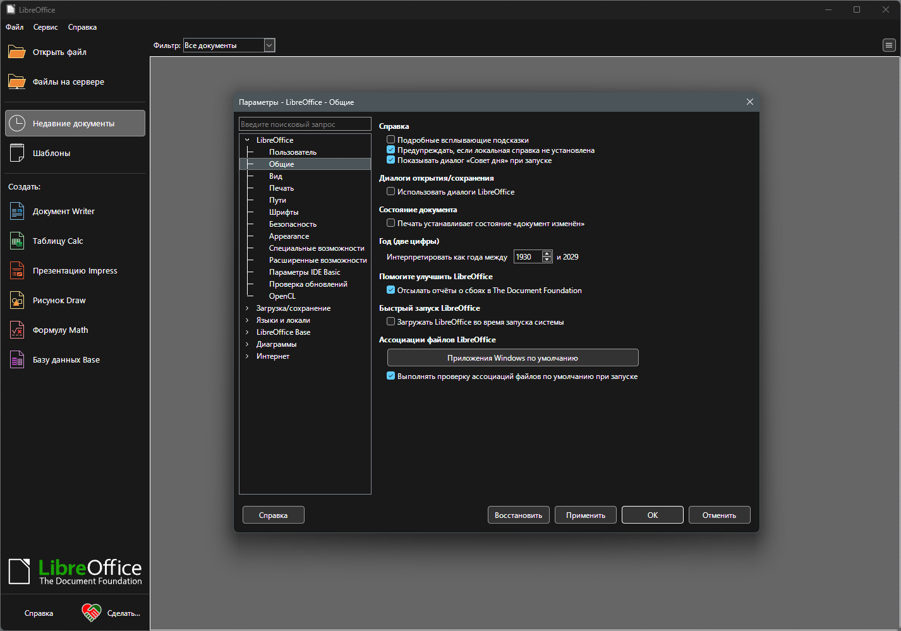Open the Сервис menu
Viewport: 901px width, 631px height.
(x=45, y=27)
